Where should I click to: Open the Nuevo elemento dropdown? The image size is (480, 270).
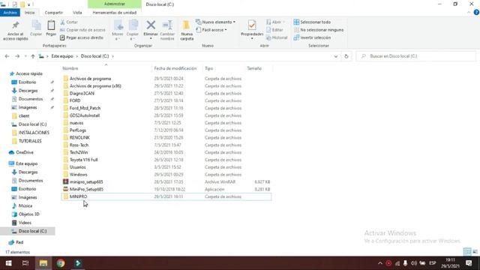(x=215, y=22)
